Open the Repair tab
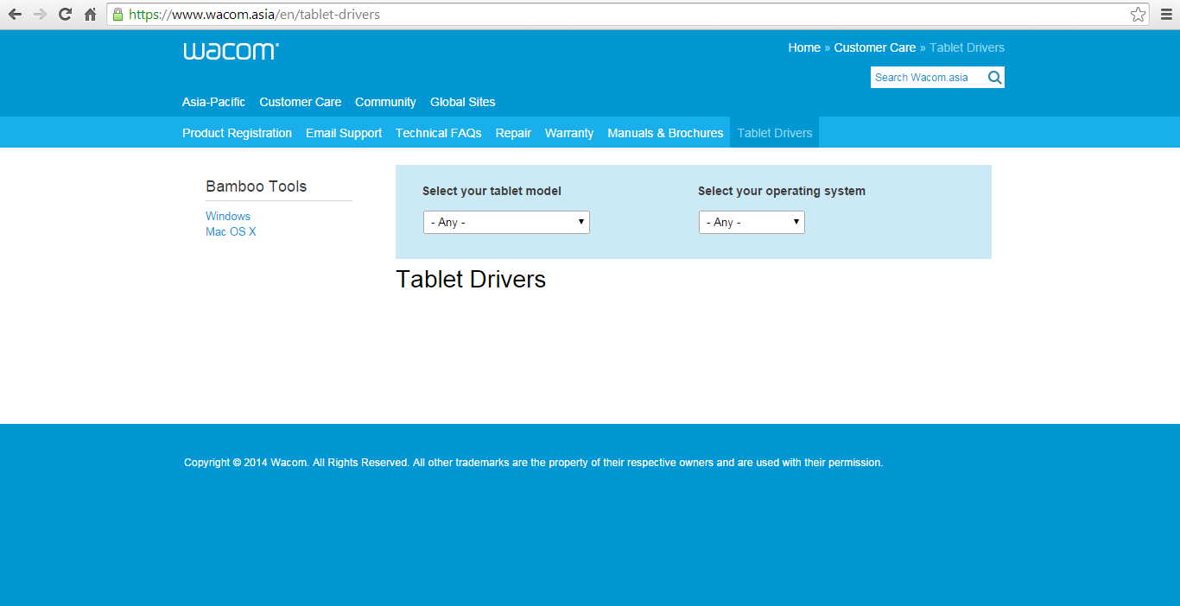This screenshot has height=606, width=1180. [x=513, y=133]
